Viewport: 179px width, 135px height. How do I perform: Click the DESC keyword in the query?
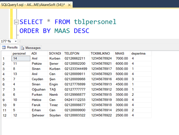click(81, 31)
